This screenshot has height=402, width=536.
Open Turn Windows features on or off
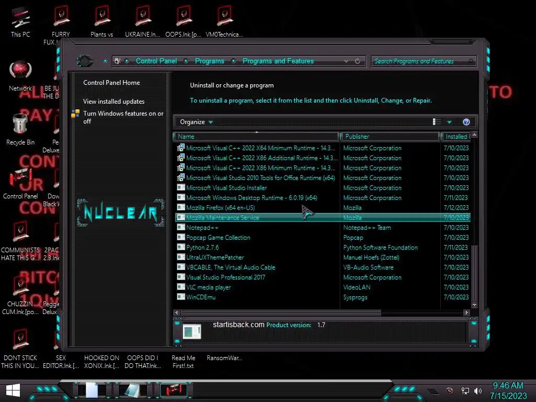pyautogui.click(x=123, y=117)
